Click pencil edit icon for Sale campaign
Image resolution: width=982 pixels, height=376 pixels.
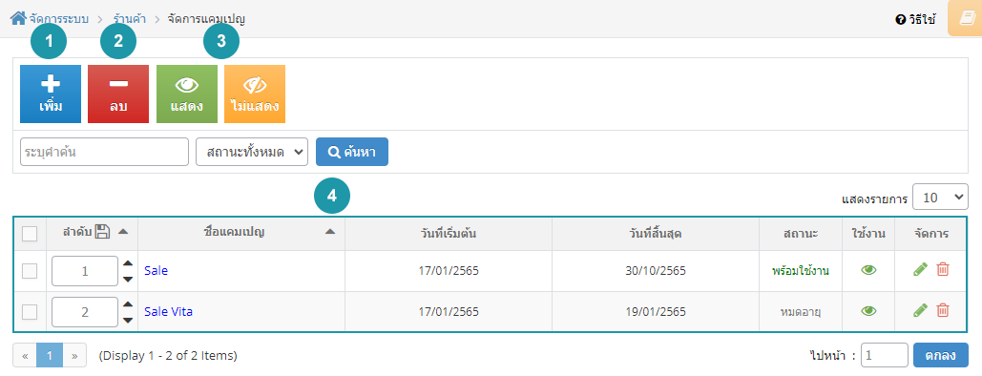coord(920,270)
